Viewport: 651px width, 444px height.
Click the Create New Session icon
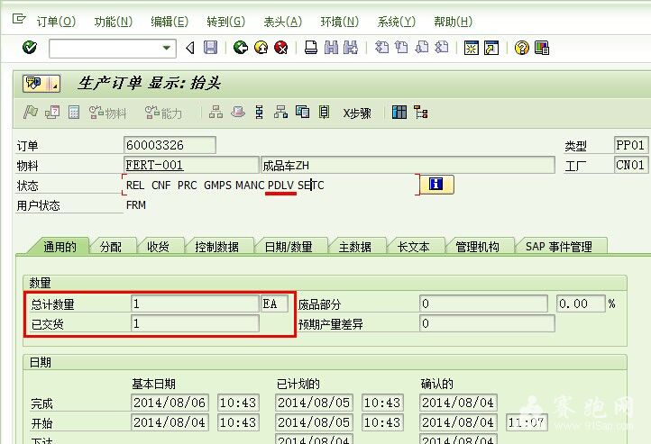(x=472, y=48)
